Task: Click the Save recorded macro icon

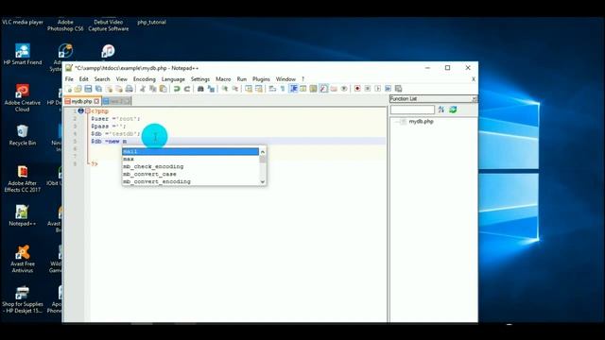Action: (399, 89)
